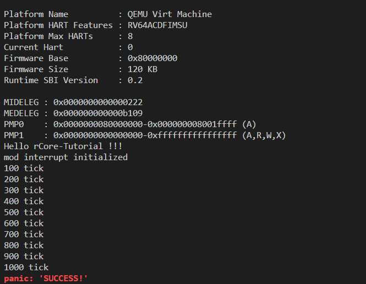Click the '100 tick' output line
This screenshot has width=366, height=284.
coord(24,168)
